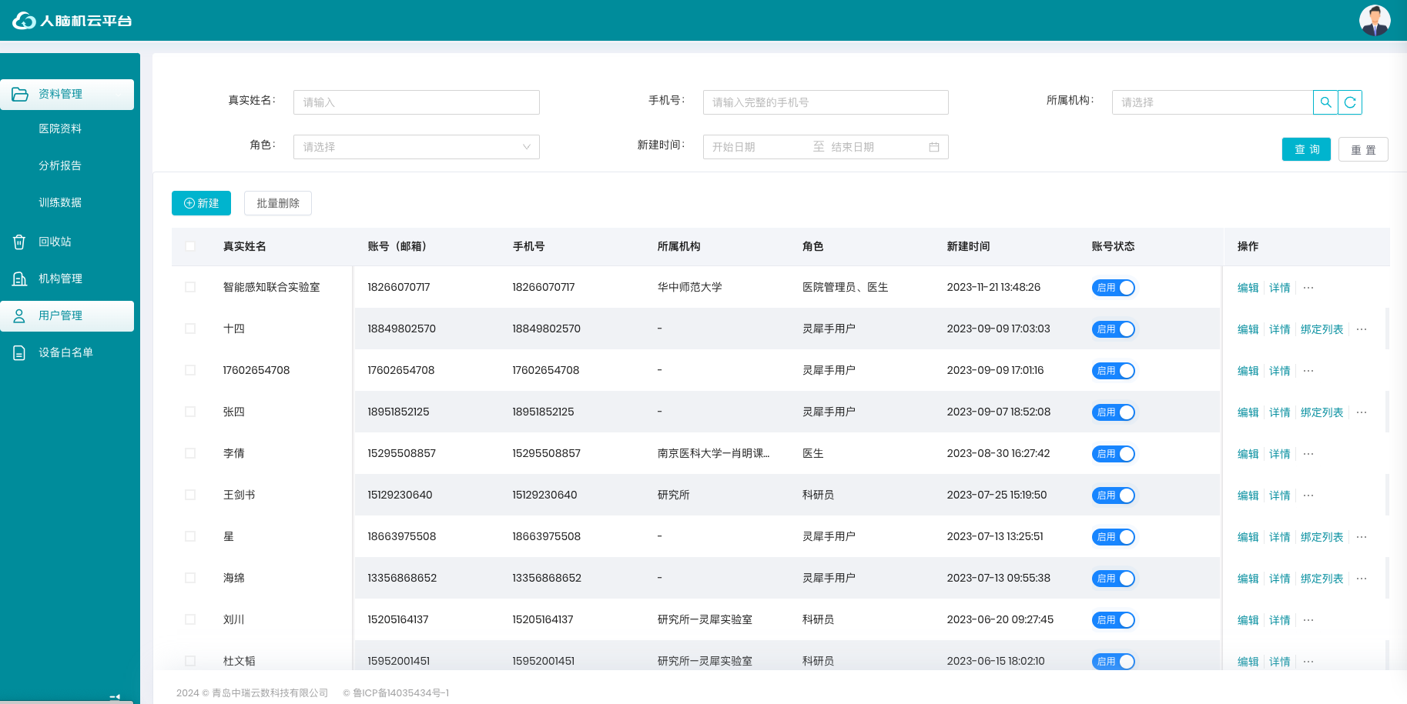This screenshot has width=1407, height=704.
Task: Click 编辑 for 智能感知联合实验室
Action: coord(1248,288)
